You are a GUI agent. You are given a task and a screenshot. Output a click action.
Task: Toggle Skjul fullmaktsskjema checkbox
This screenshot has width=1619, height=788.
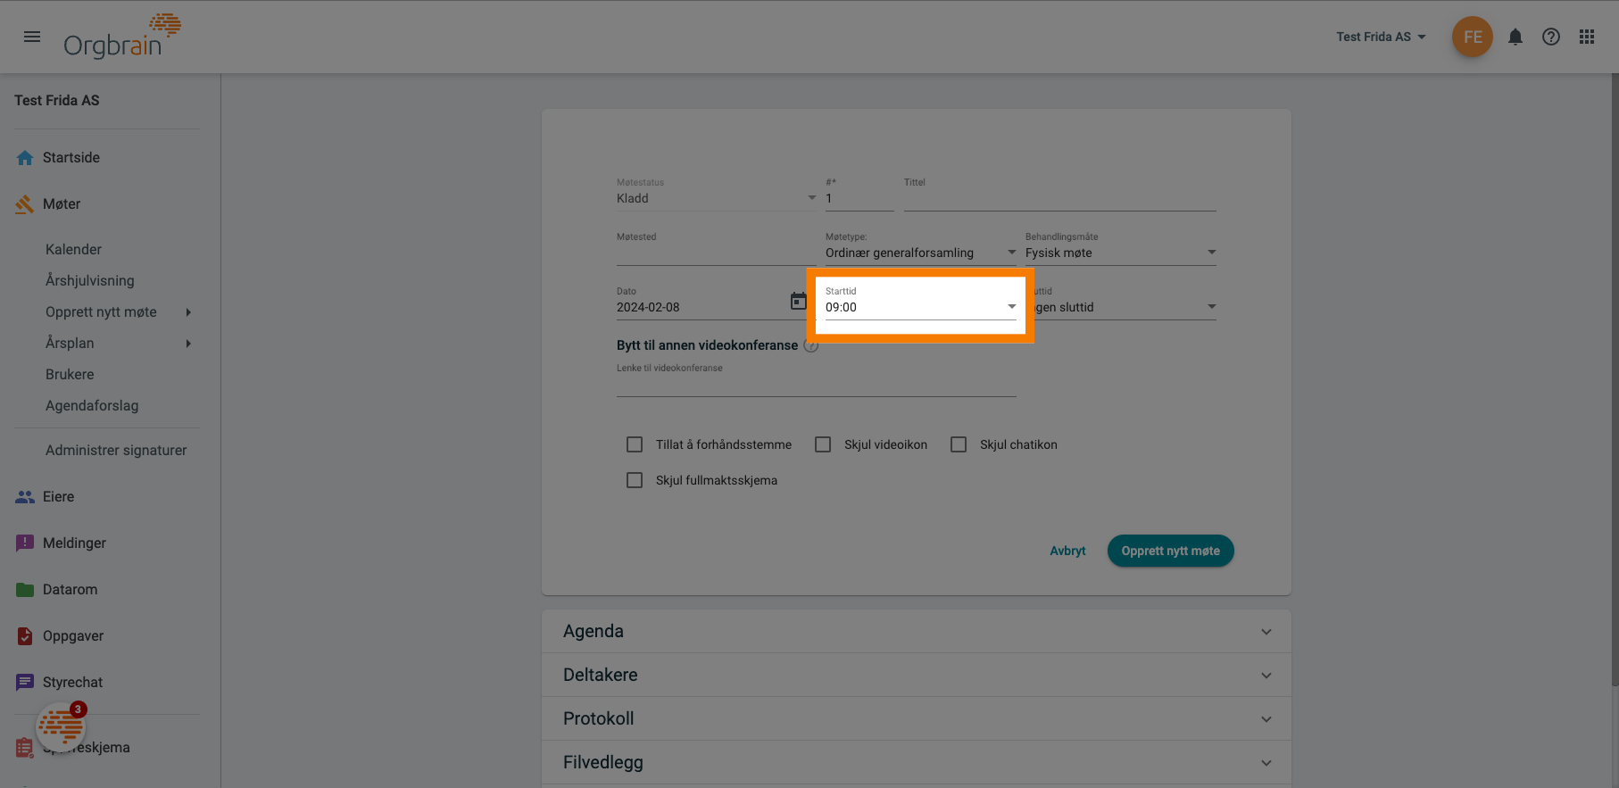(635, 480)
